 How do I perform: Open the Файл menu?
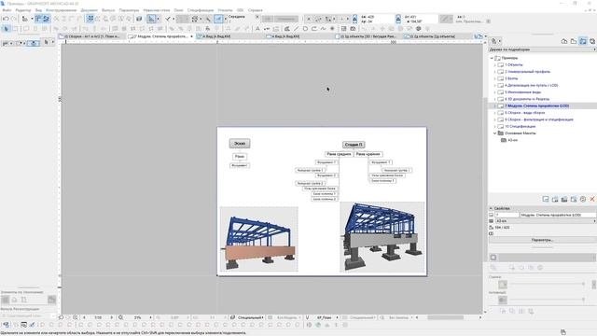[7, 10]
